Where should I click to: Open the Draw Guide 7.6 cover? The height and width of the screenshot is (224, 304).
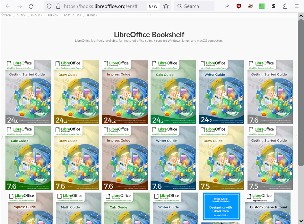click(77, 158)
